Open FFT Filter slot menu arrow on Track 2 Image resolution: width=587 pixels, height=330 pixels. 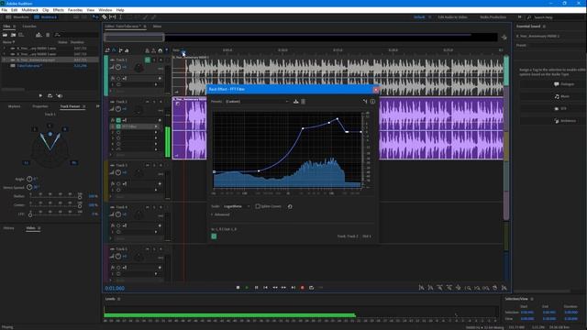click(156, 126)
